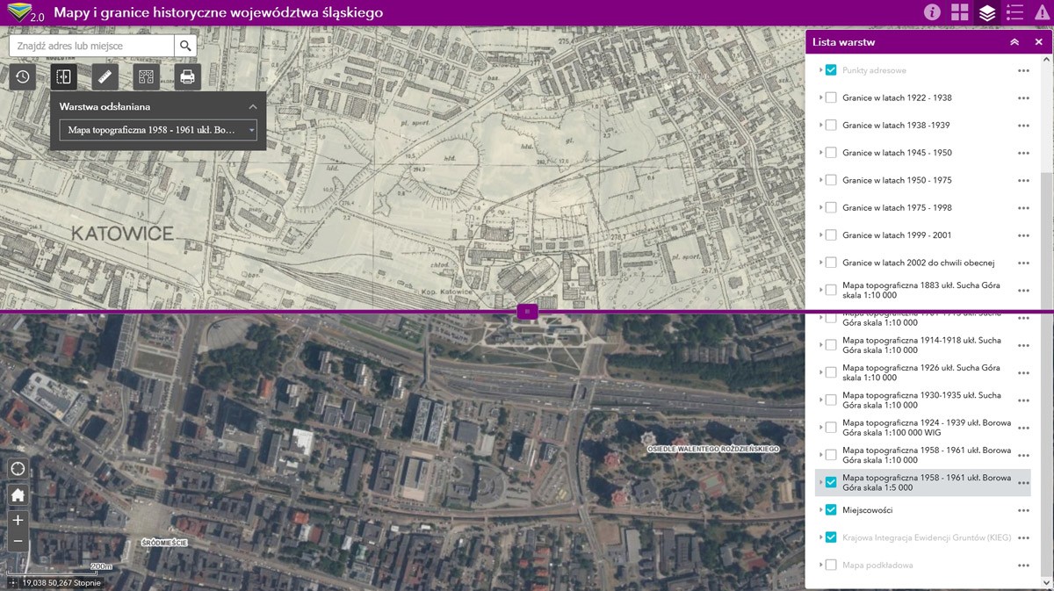Click the Znajdź adres lub miejsce search field
1054x591 pixels.
pyautogui.click(x=91, y=46)
